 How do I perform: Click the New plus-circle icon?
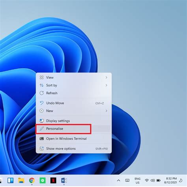pos(41,111)
